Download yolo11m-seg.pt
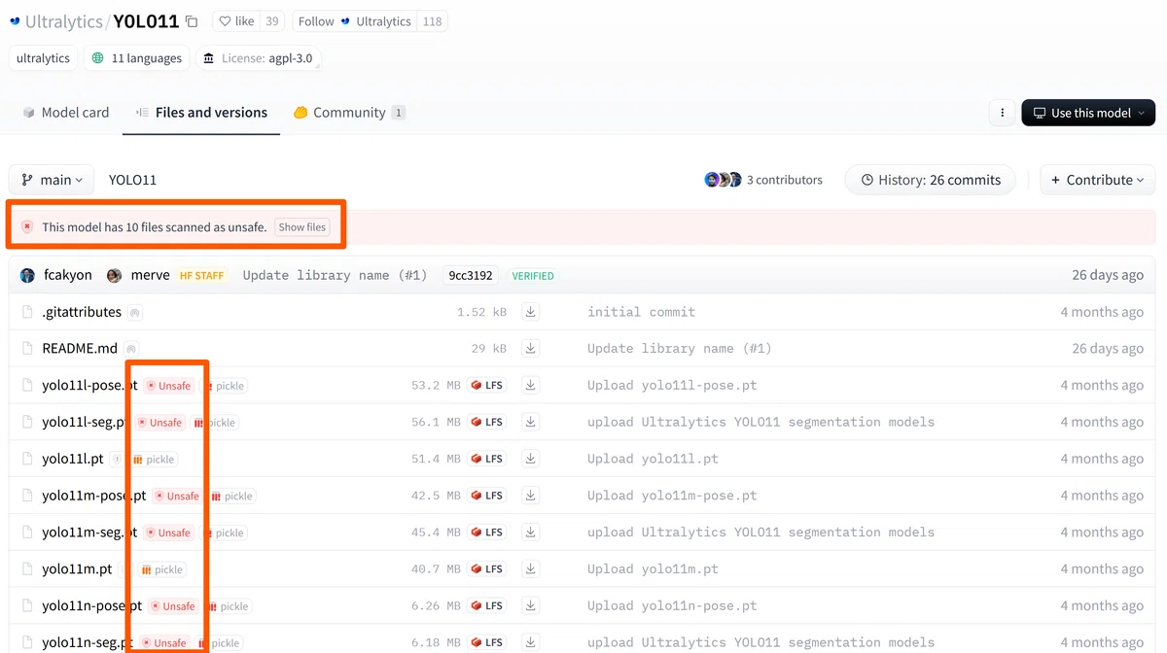Image resolution: width=1167 pixels, height=653 pixels. [x=531, y=533]
